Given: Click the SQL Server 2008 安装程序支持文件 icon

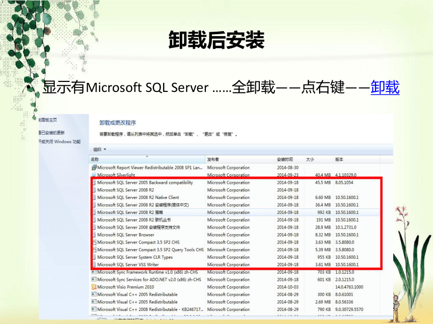Looking at the screenshot, I should pos(94,227).
